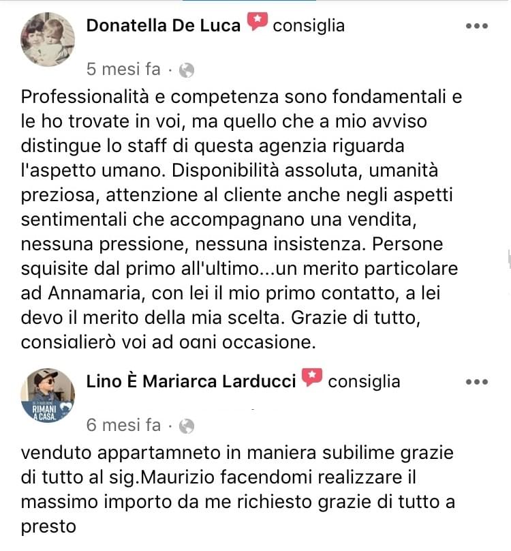The height and width of the screenshot is (551, 511).
Task: Click the blue progress bar at top
Action: [249, 1]
